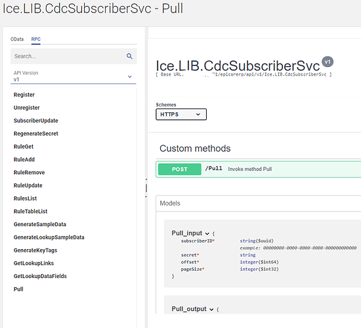Viewport: 361px width, 328px height.
Task: Open the RulesList method
Action: click(26, 199)
